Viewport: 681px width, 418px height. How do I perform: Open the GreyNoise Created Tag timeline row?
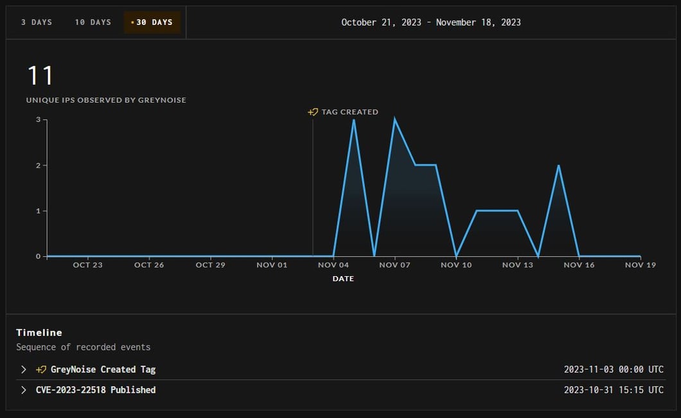(341, 369)
